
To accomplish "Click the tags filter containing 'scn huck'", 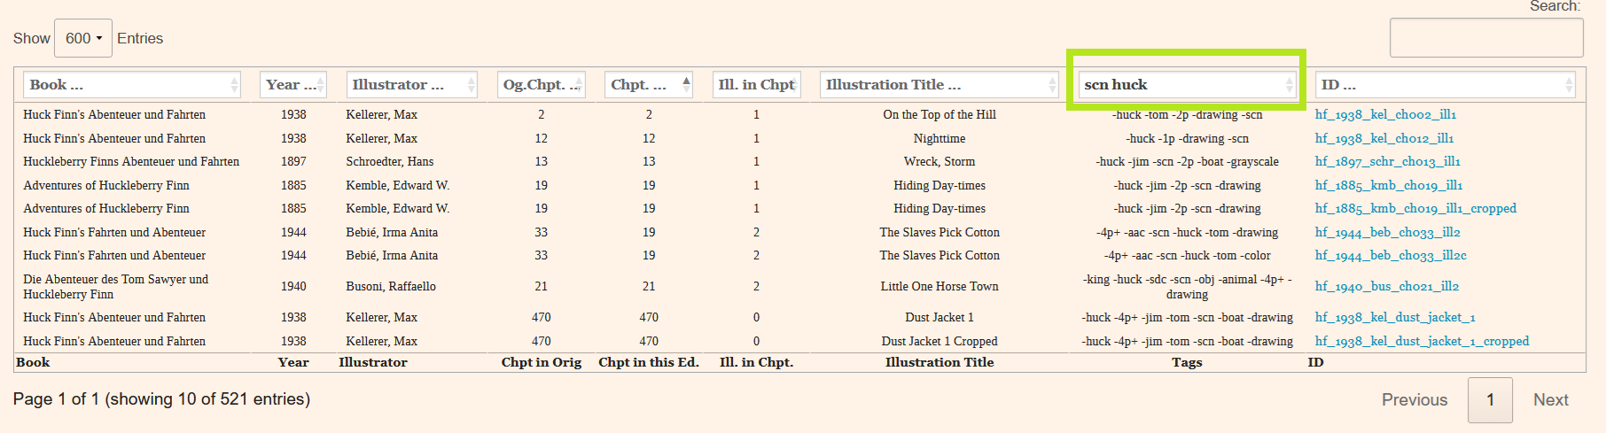I will tap(1179, 85).
